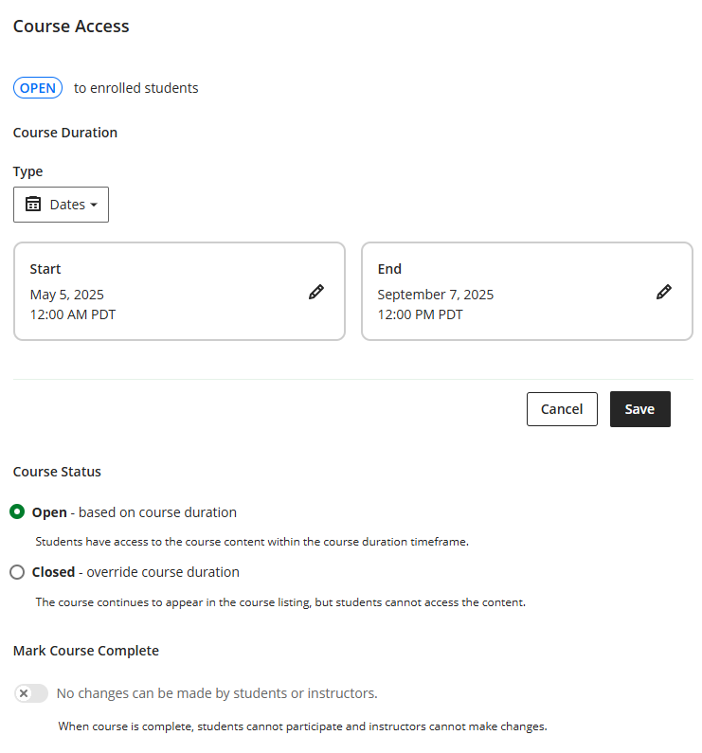
Task: Open the End date card
Action: (527, 291)
